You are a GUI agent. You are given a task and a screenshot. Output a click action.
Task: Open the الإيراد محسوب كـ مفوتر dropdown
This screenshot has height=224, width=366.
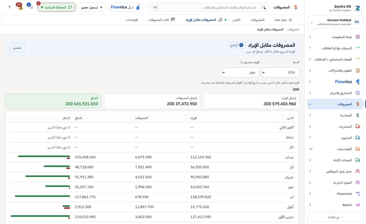[x=241, y=72]
